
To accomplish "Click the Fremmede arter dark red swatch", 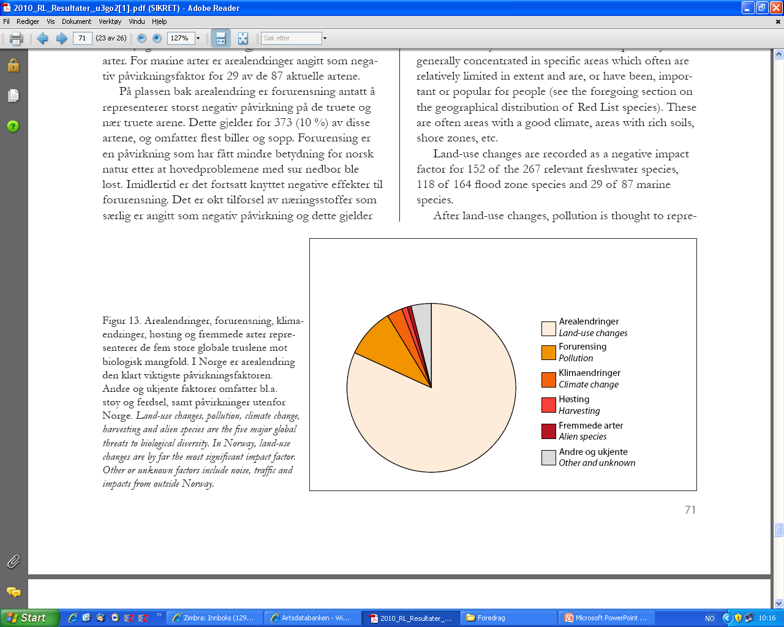I will [548, 431].
